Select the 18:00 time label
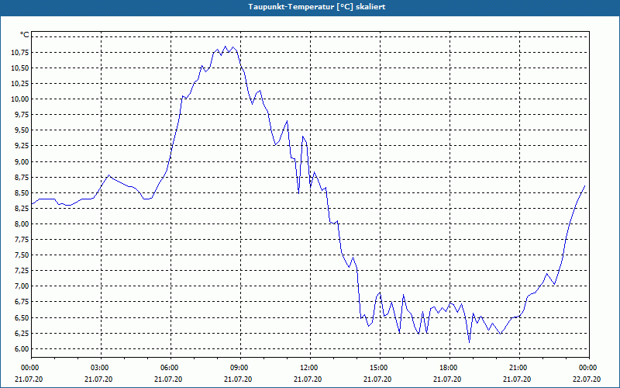 coord(449,368)
